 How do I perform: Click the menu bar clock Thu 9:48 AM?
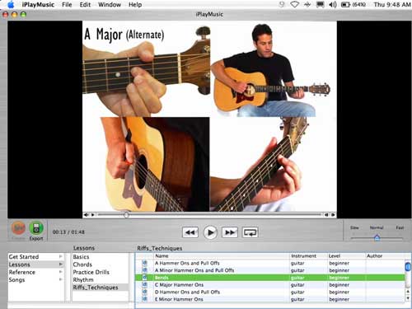point(392,5)
